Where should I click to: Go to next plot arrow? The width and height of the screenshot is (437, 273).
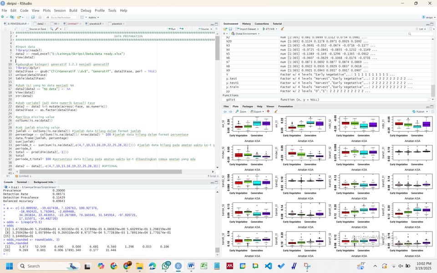(230, 111)
